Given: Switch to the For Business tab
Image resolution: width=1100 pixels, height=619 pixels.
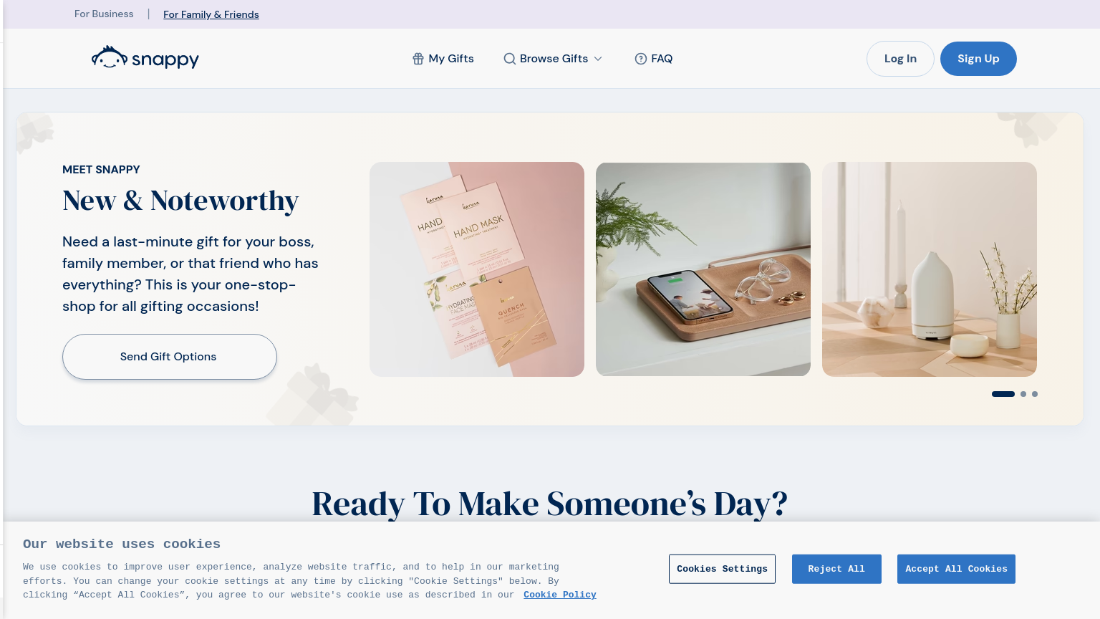Looking at the screenshot, I should pos(104,14).
